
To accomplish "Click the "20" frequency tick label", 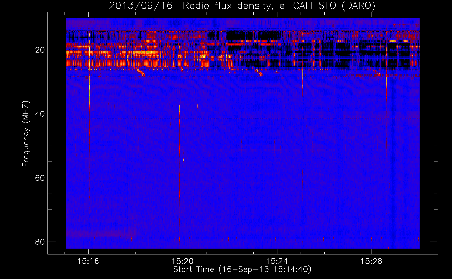I will pos(40,50).
